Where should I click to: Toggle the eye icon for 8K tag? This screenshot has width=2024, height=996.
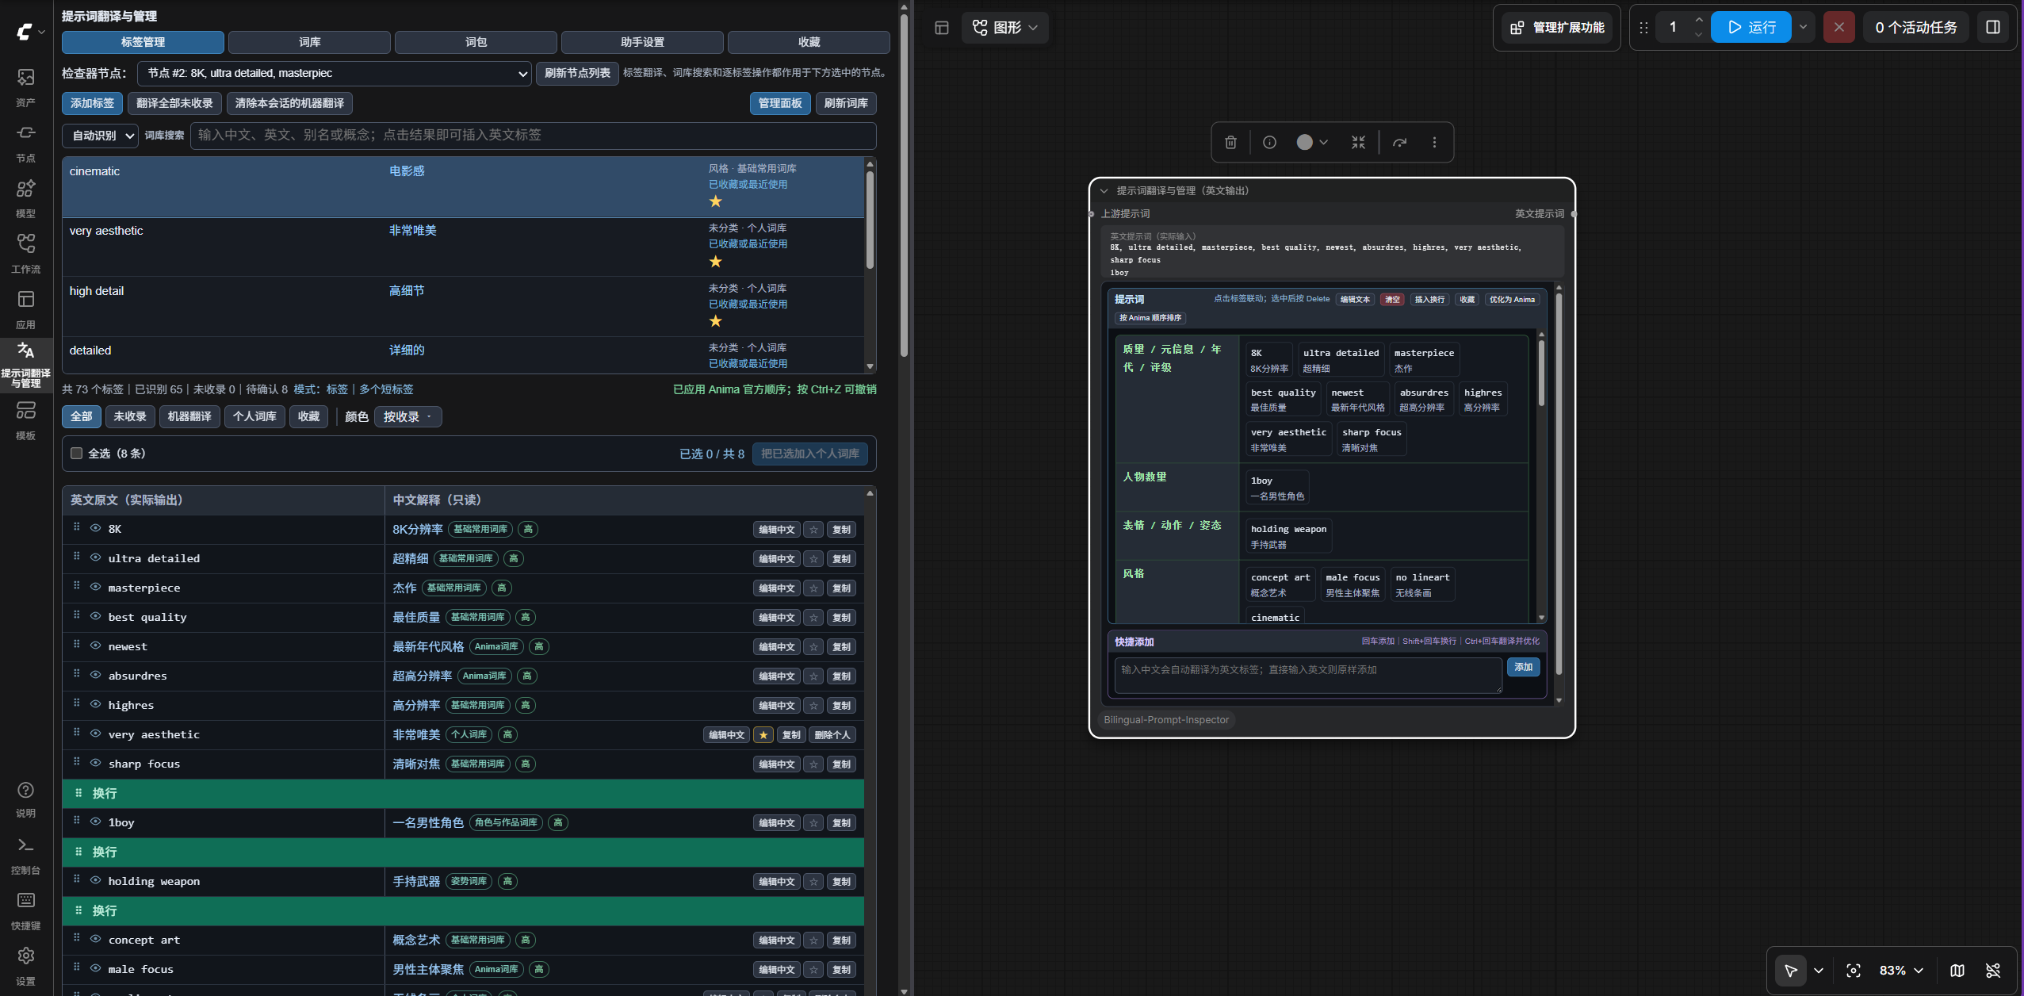click(x=95, y=528)
